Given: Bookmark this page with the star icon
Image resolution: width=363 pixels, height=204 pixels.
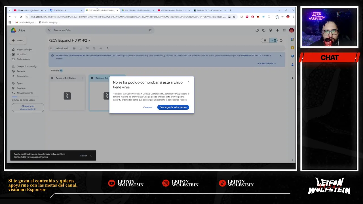Looking at the screenshot, I should [234, 17].
